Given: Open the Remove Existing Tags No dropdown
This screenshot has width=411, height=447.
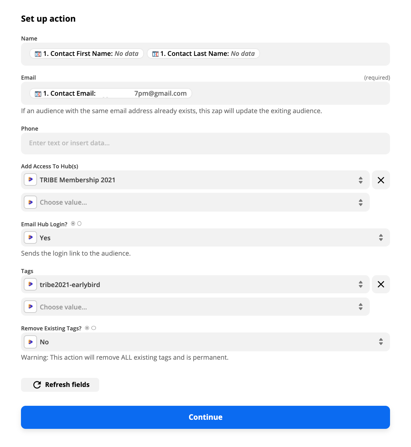Looking at the screenshot, I should 206,342.
